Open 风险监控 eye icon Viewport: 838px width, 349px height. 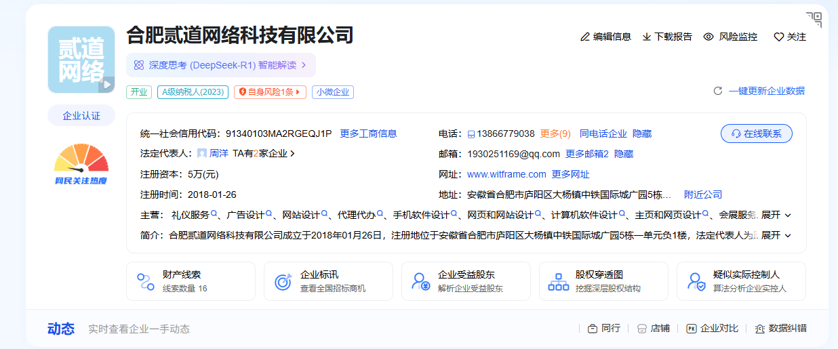[x=709, y=37]
